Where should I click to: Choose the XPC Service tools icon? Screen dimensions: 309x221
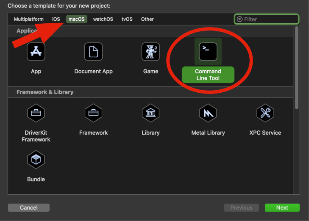[x=265, y=113]
